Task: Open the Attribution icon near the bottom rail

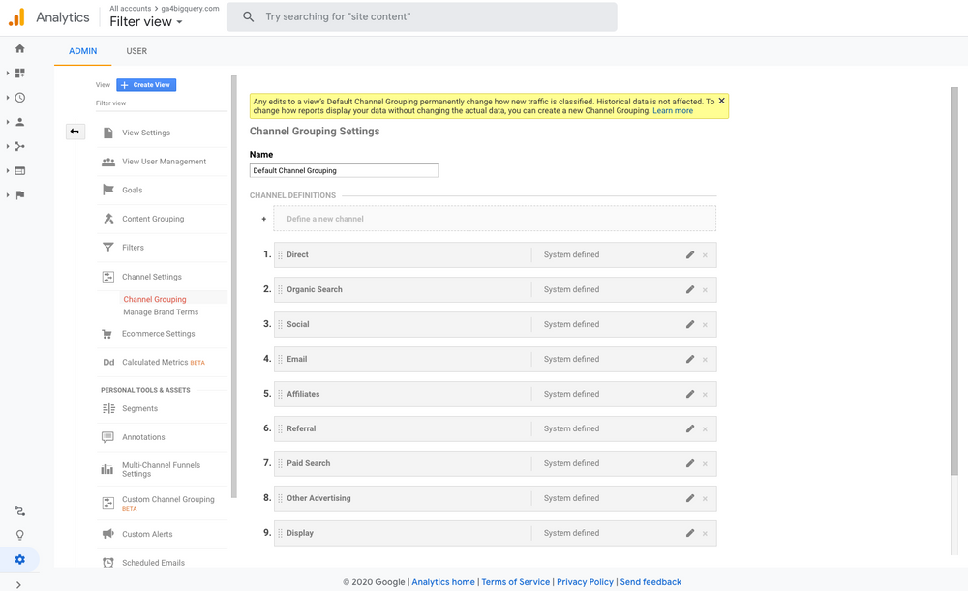Action: pos(18,510)
